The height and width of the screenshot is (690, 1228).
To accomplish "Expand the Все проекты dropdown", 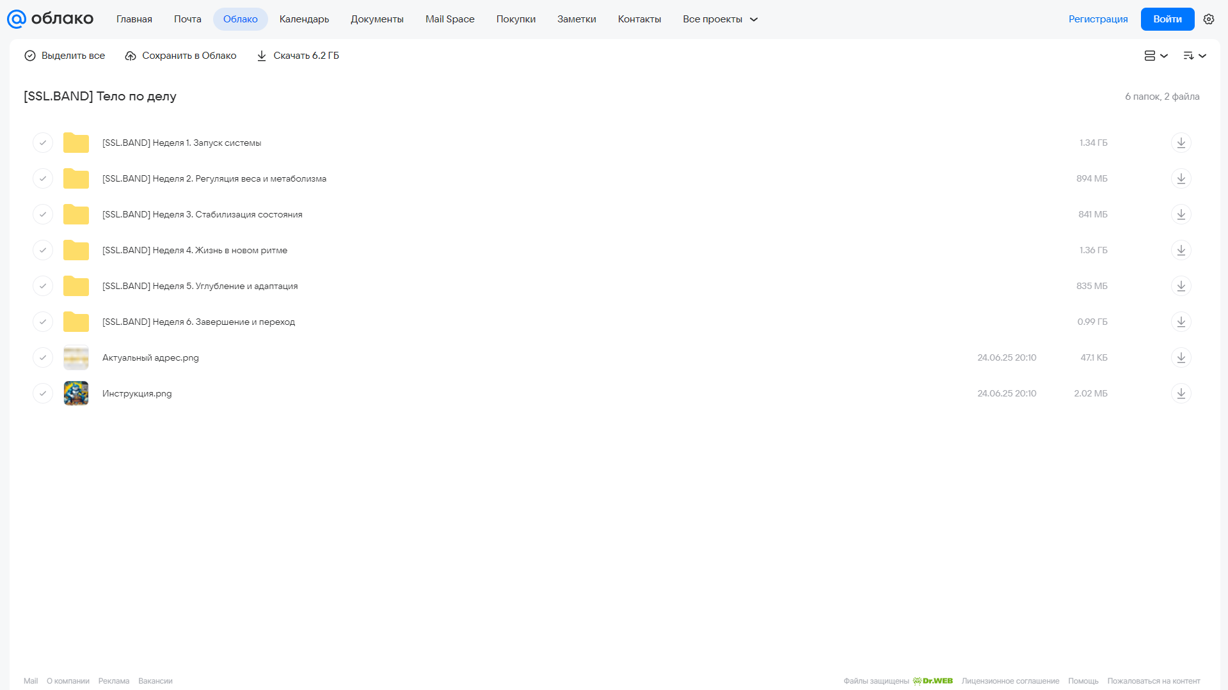I will (720, 19).
